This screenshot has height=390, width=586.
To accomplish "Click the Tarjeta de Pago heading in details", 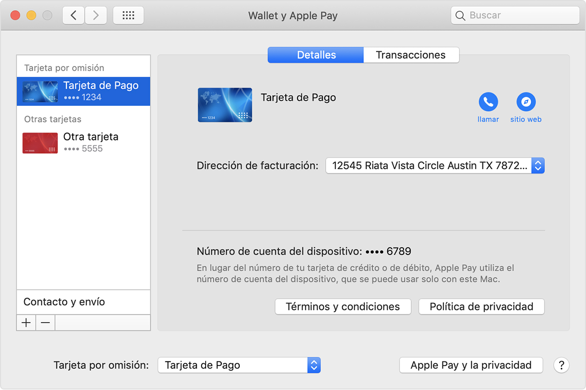I will (298, 97).
